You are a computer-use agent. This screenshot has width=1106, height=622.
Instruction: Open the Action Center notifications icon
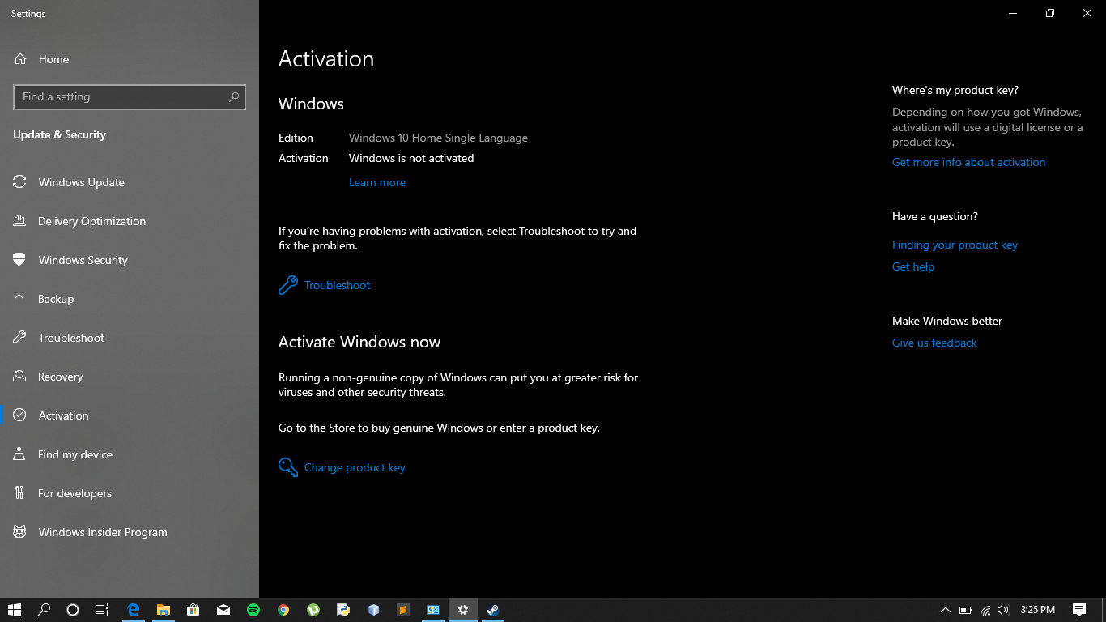coord(1079,610)
